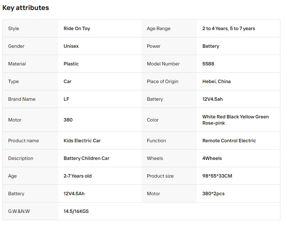Click the Brand Name label

[22, 99]
